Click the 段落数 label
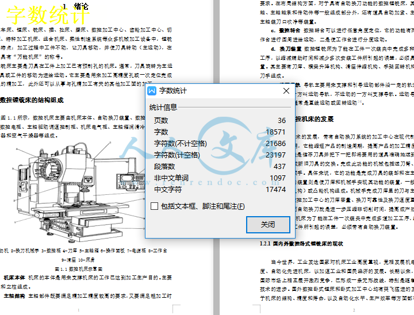Viewport: 414px width, 315px height. tap(164, 167)
